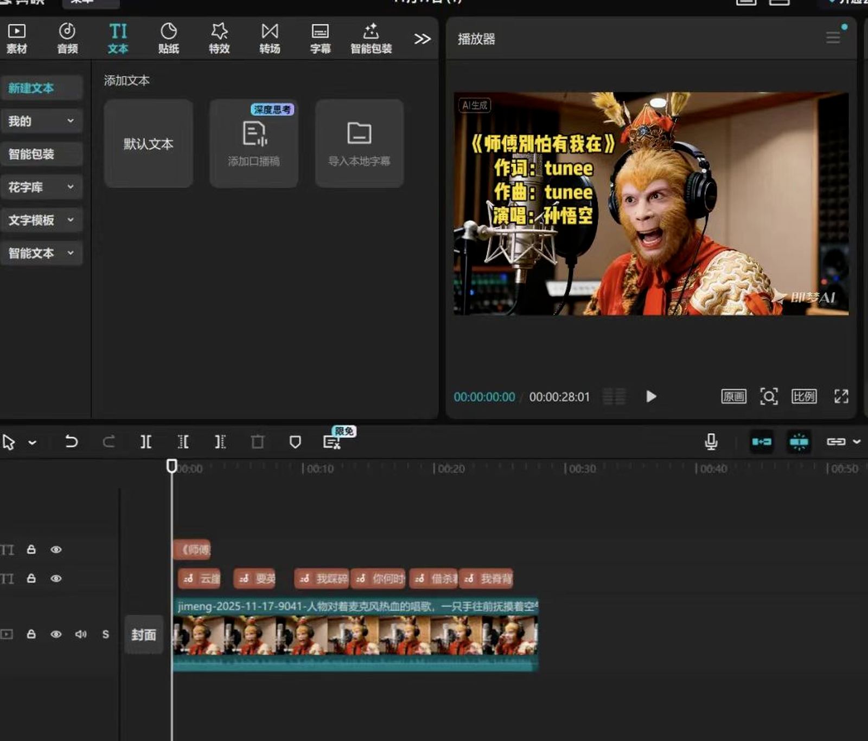
Task: Click the 封面 cover button
Action: [144, 635]
